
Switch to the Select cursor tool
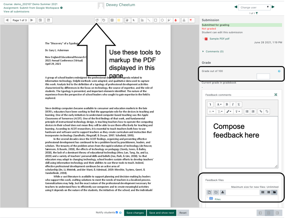134,20
